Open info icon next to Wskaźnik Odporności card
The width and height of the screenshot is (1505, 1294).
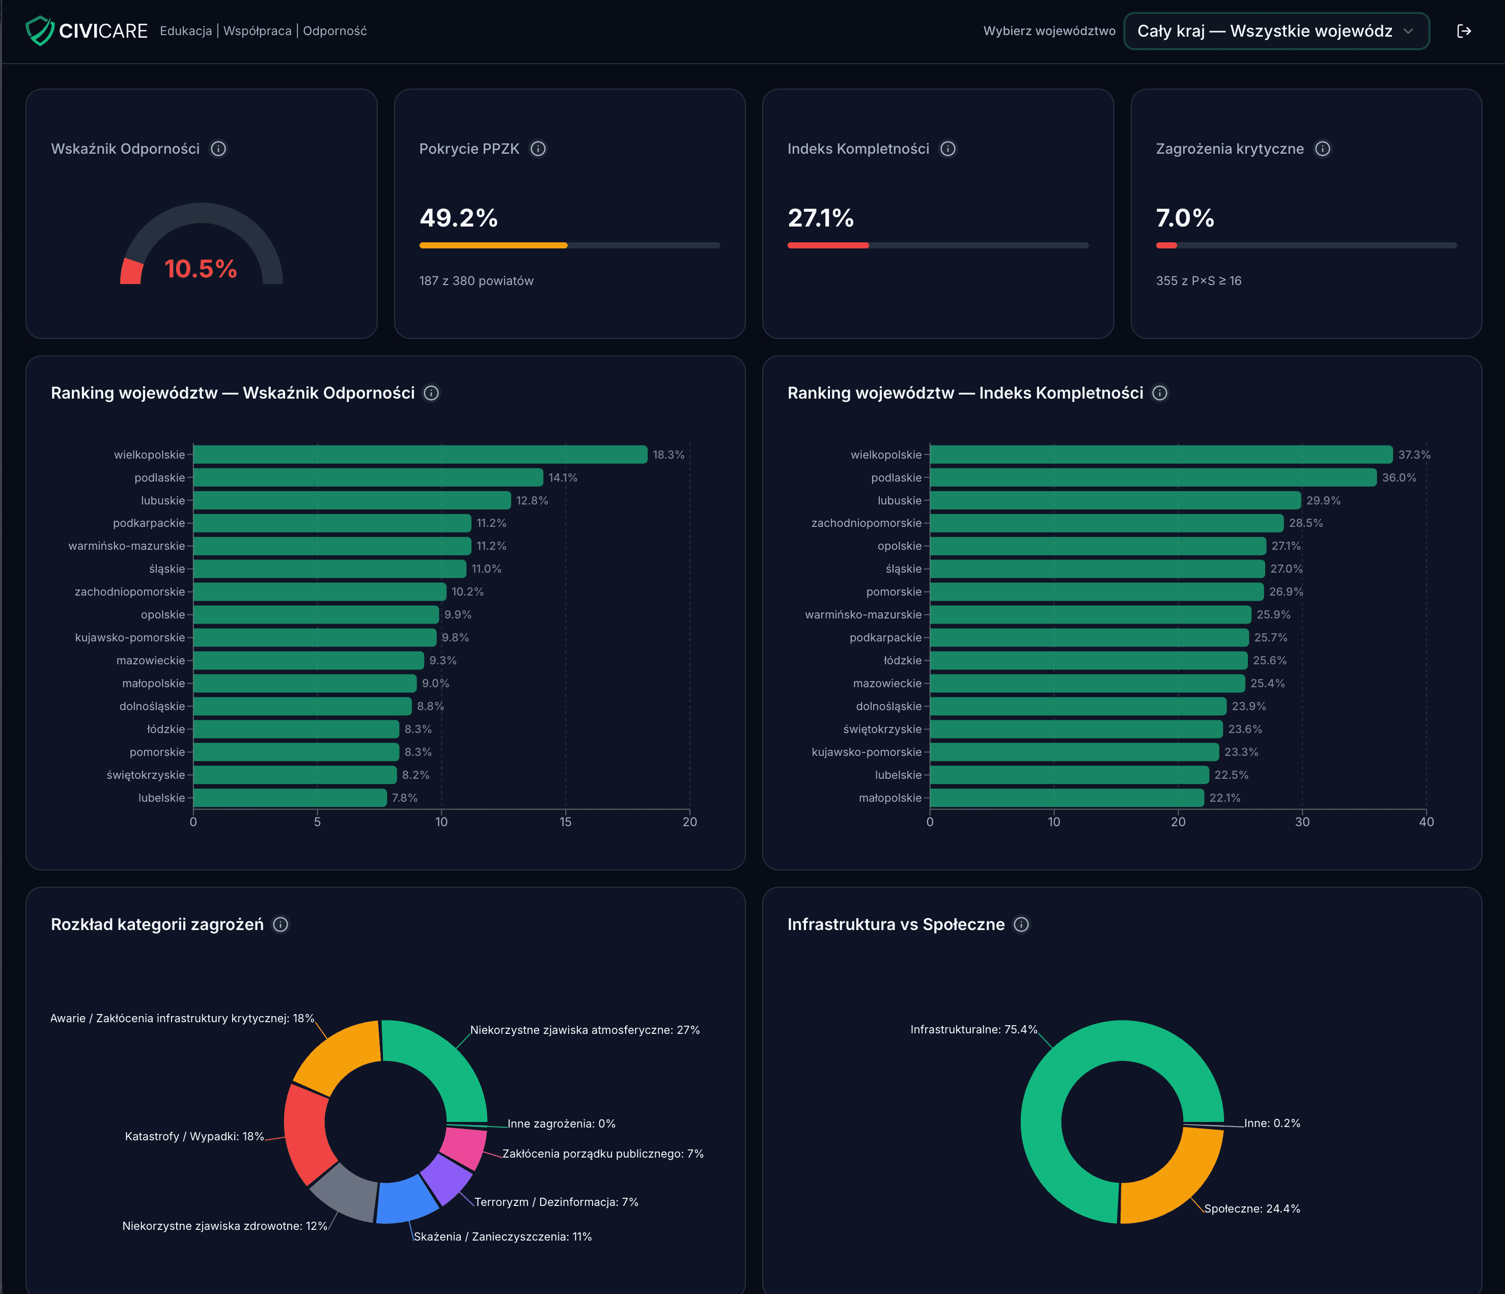coord(218,149)
